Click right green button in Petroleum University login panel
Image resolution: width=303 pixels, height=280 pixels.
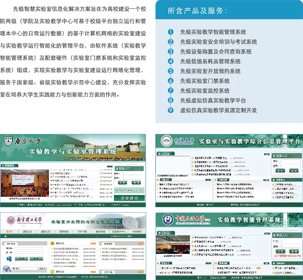pyautogui.click(x=294, y=251)
